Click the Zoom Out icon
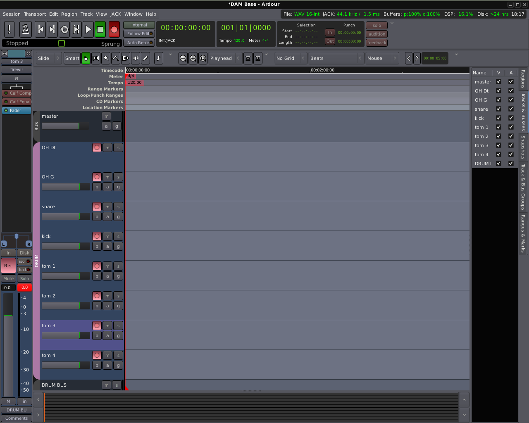The image size is (529, 423). [183, 58]
